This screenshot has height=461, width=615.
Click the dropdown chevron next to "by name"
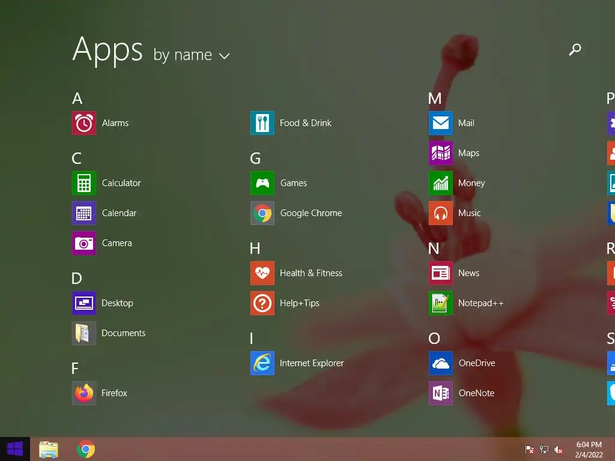[x=225, y=56]
